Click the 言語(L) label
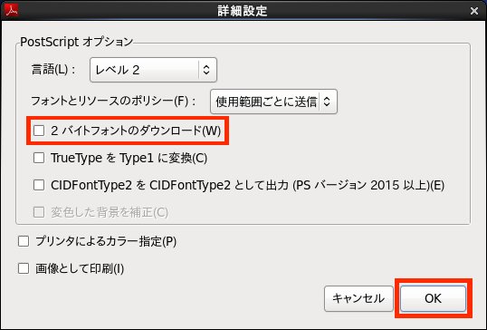The height and width of the screenshot is (330, 487). pos(53,70)
